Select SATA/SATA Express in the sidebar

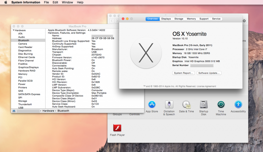pos(29,94)
